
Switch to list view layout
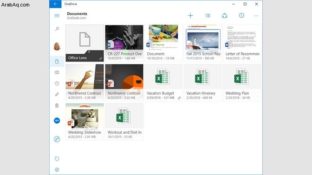tap(208, 15)
